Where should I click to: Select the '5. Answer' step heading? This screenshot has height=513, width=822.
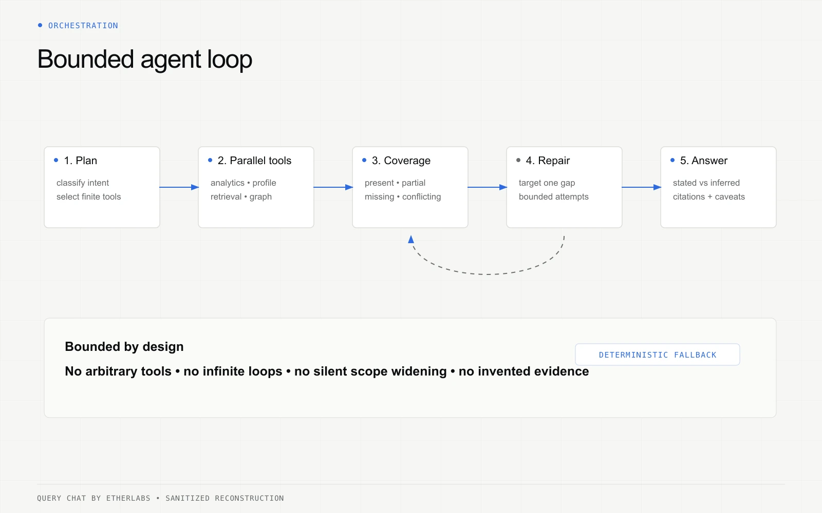[x=703, y=161]
